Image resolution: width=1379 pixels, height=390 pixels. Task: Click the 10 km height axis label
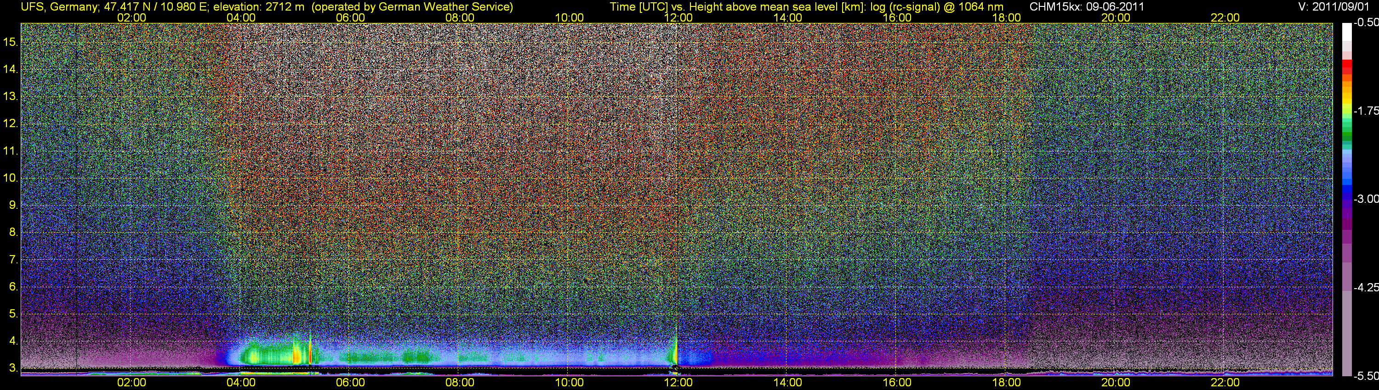tap(11, 178)
